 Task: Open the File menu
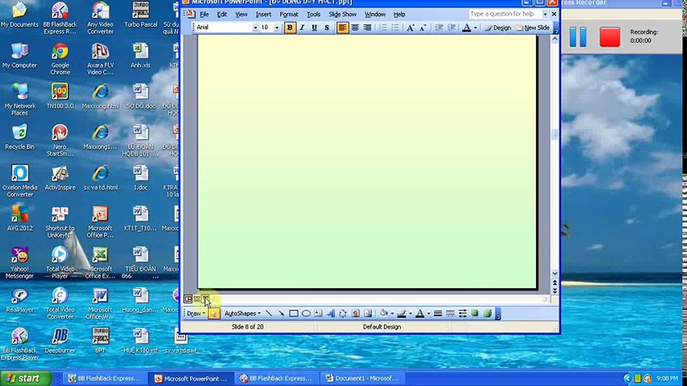[x=204, y=14]
